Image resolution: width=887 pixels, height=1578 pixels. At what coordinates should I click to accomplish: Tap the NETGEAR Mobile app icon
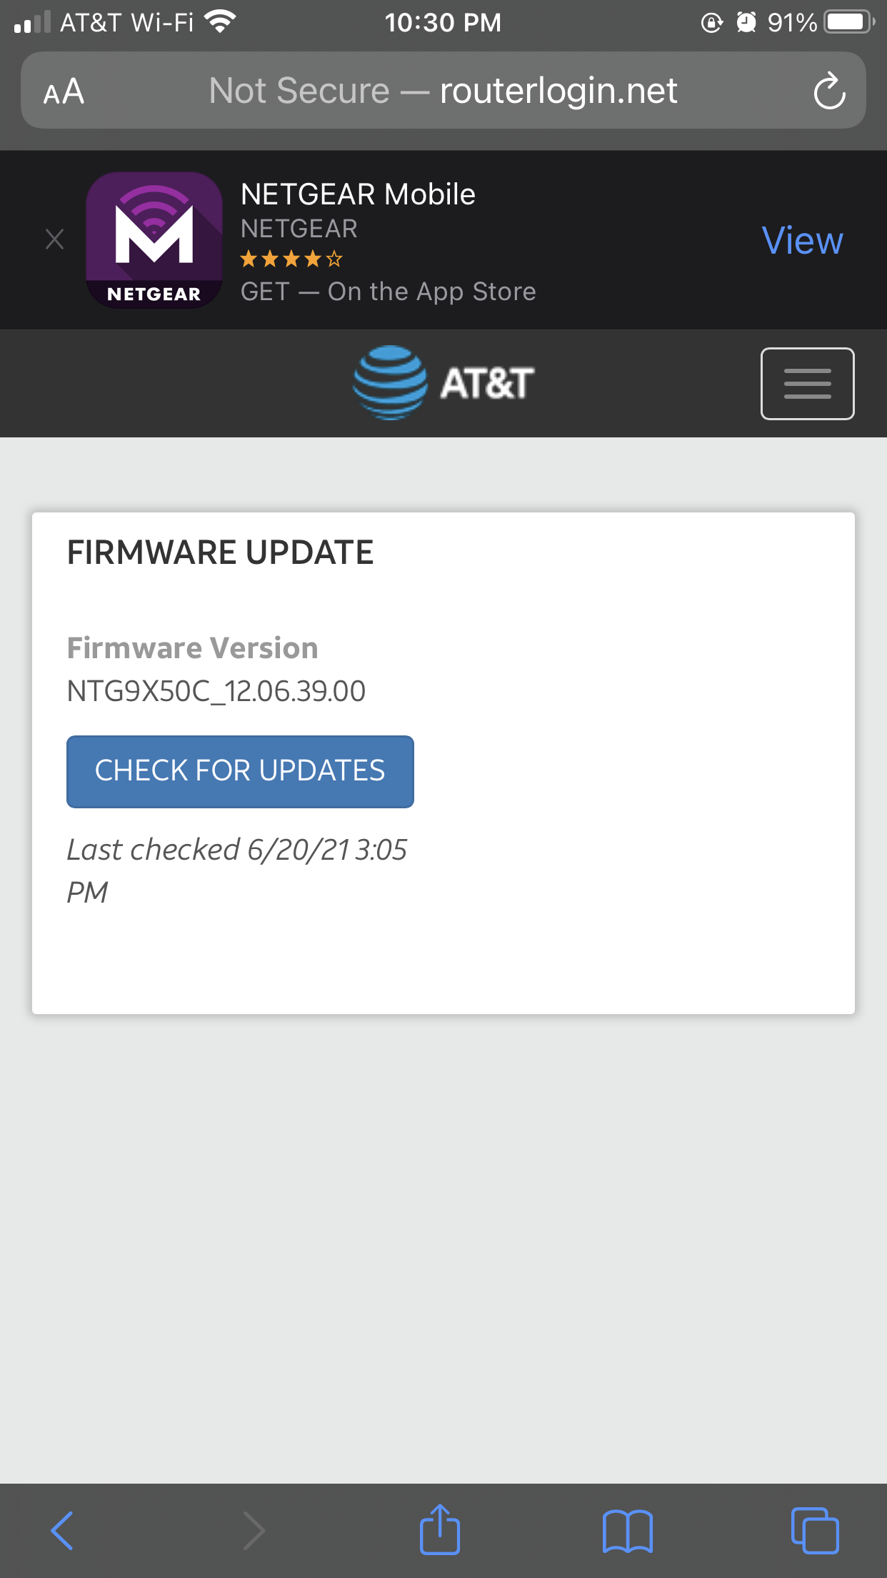154,240
